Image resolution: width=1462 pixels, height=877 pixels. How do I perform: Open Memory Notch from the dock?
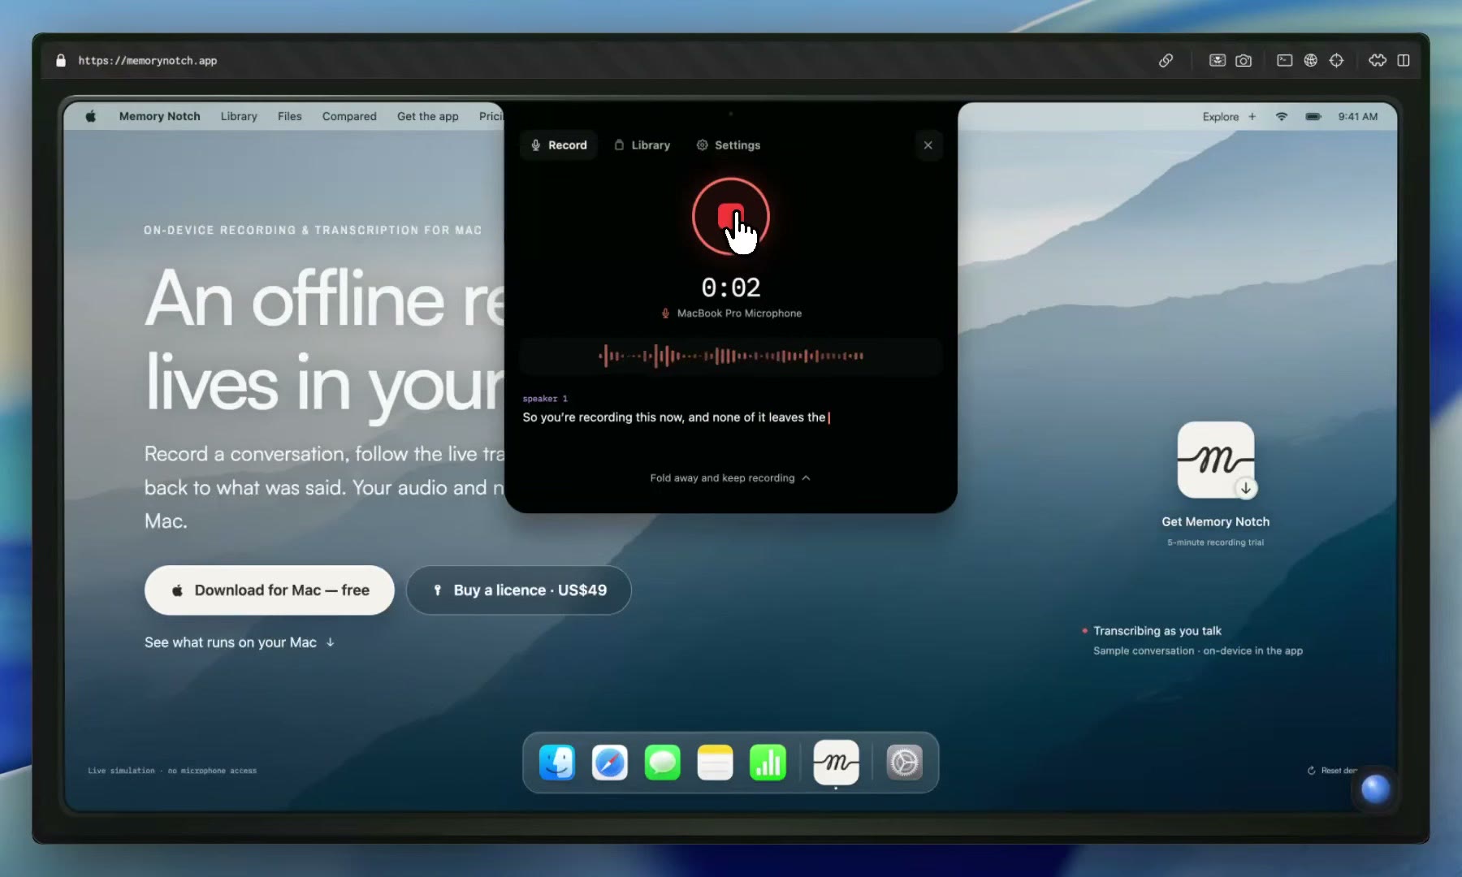pos(837,763)
